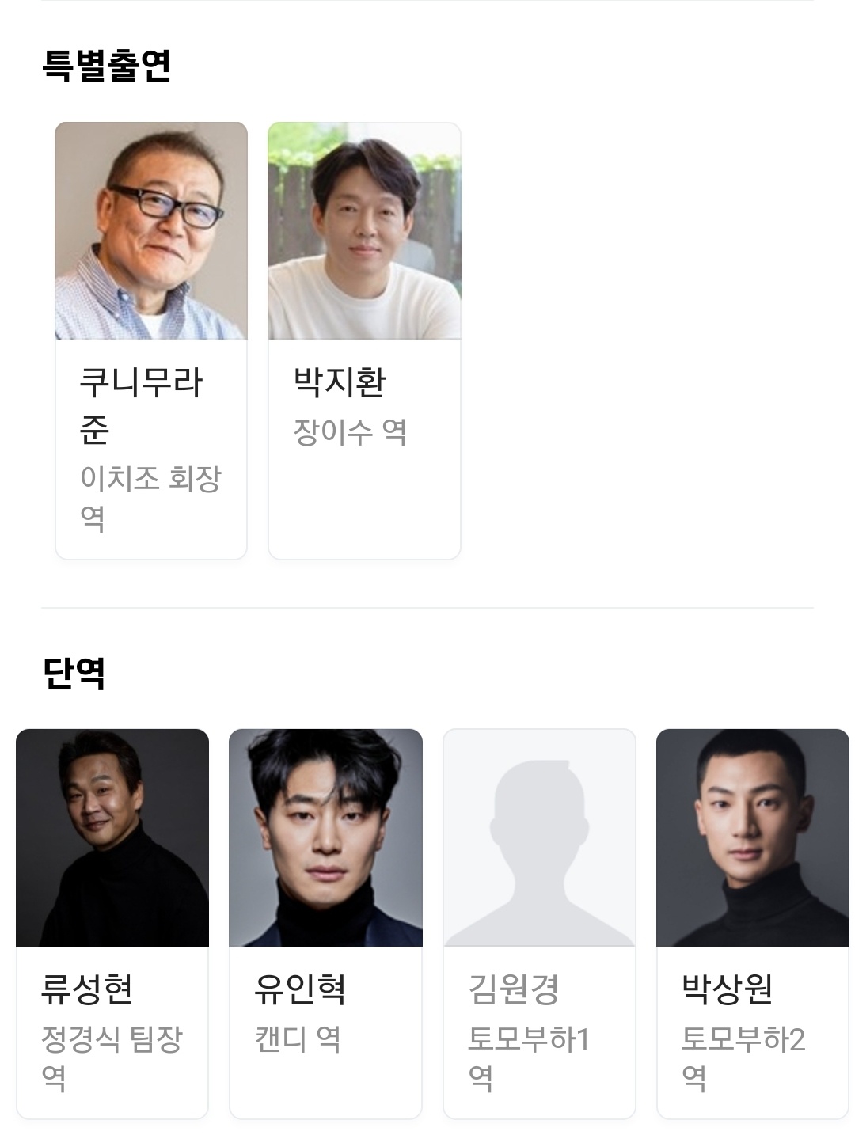855x1139 pixels.
Task: Click the name 쿠니무라 준
Action: pyautogui.click(x=141, y=405)
